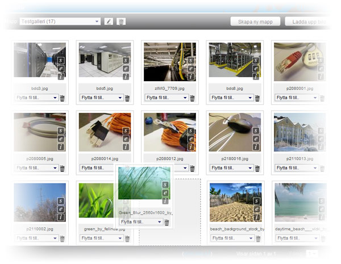Click the file name green_by_felinua.jpg
Image resolution: width=341 pixels, height=264 pixels.
[x=105, y=229]
